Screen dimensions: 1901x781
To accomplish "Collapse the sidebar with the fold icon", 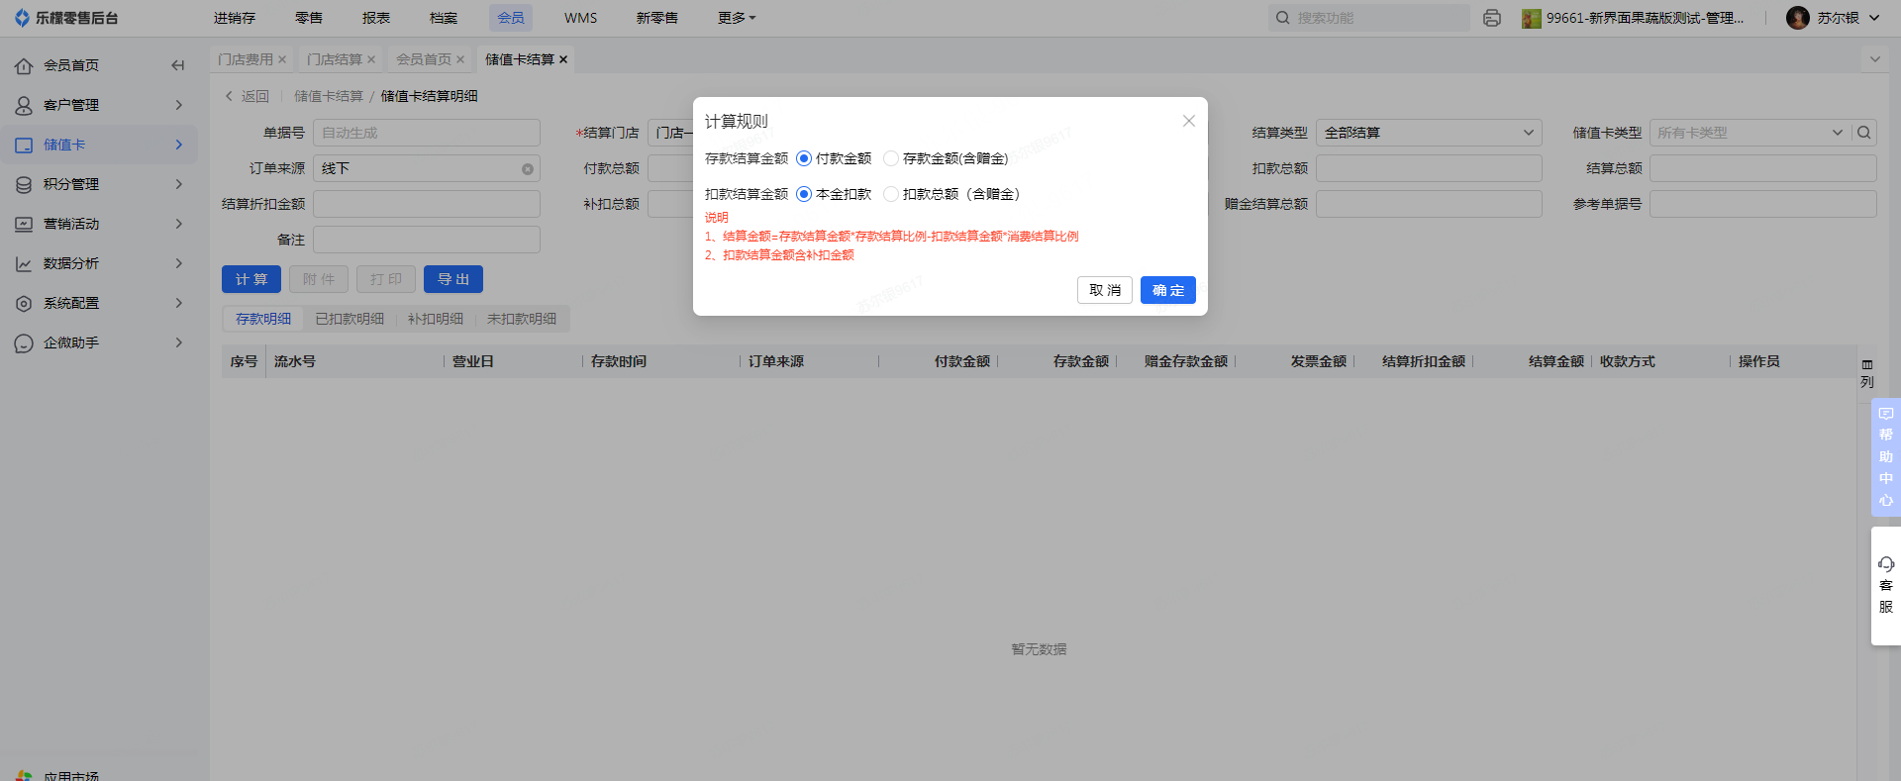I will [x=178, y=65].
